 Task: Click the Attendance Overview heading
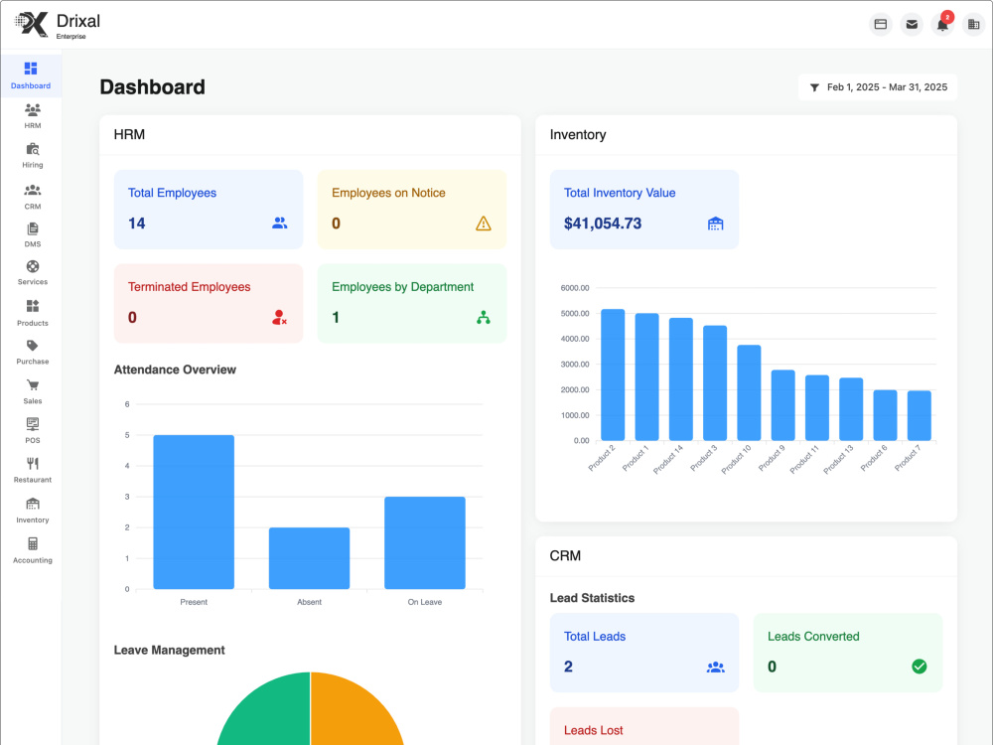click(x=175, y=370)
